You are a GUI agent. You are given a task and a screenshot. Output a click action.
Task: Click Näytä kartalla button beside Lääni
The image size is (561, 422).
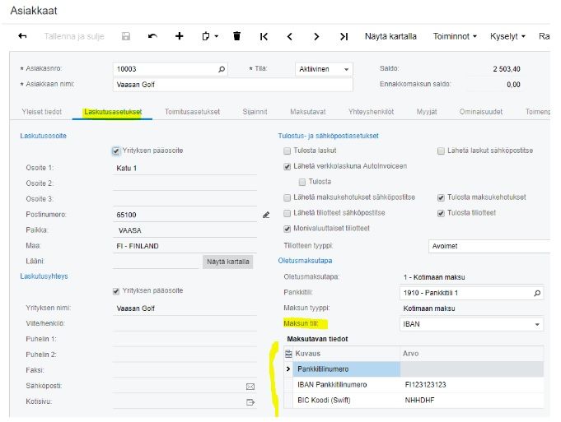[x=228, y=262]
